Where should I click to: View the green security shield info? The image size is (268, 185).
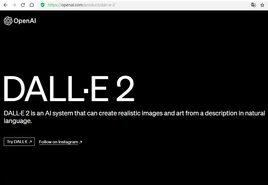(x=43, y=5)
